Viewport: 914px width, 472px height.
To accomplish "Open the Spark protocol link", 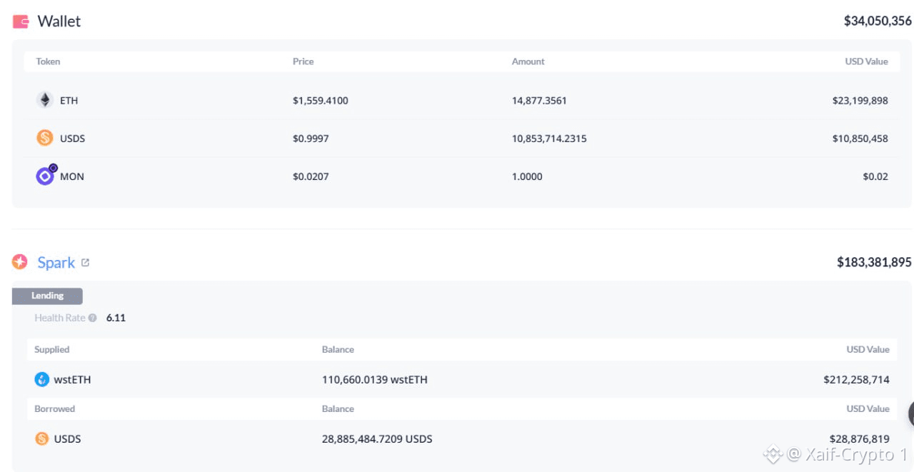I will pyautogui.click(x=56, y=262).
